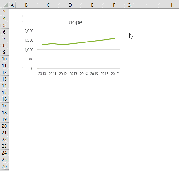Viewport: 179px width, 171px height.
Task: Select row 3 header
Action: (x=4, y=12)
